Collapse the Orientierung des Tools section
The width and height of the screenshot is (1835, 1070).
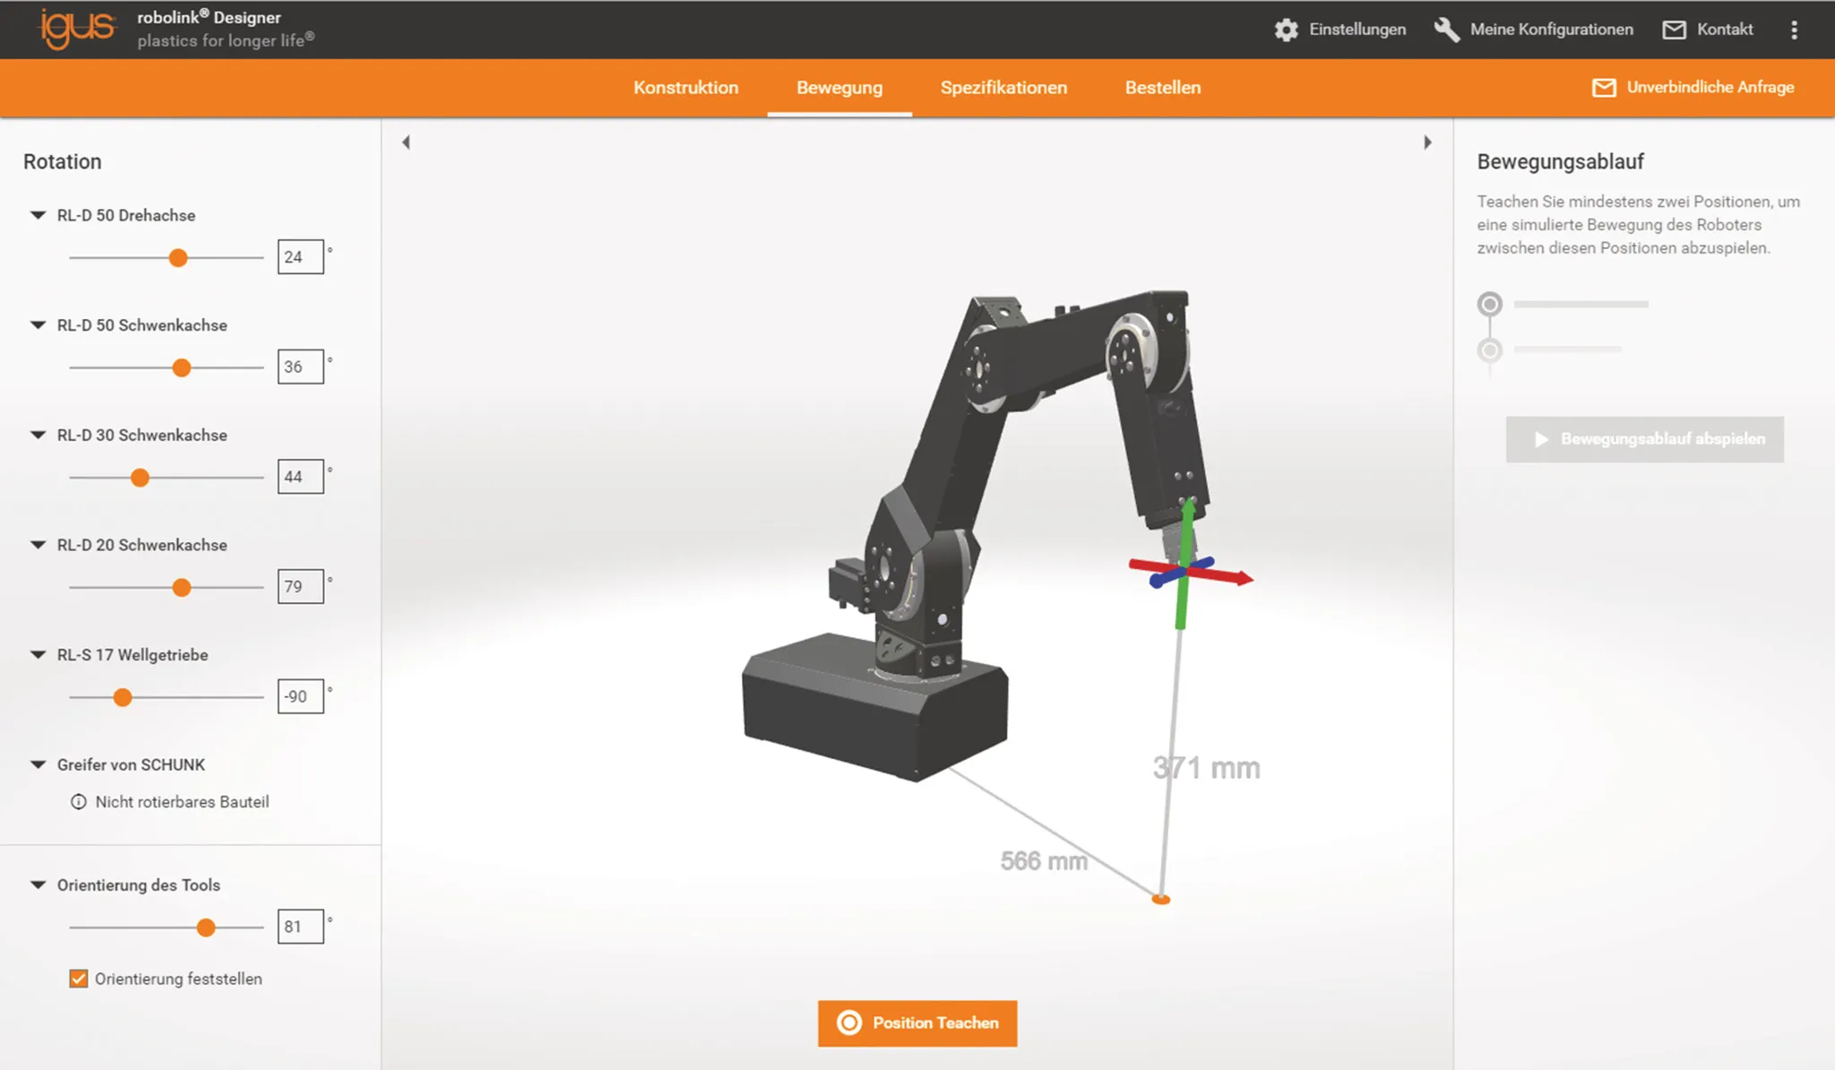coord(37,884)
